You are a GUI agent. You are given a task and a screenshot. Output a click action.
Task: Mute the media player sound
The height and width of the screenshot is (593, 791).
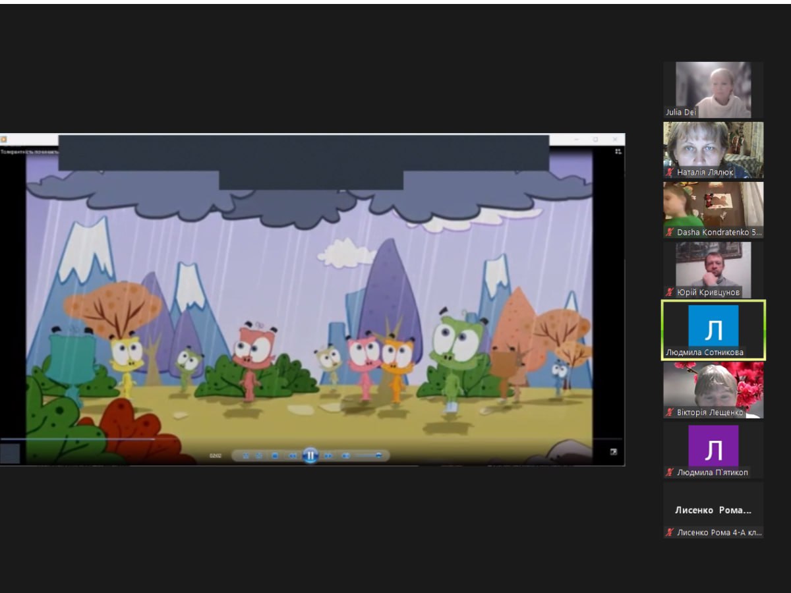tap(346, 455)
